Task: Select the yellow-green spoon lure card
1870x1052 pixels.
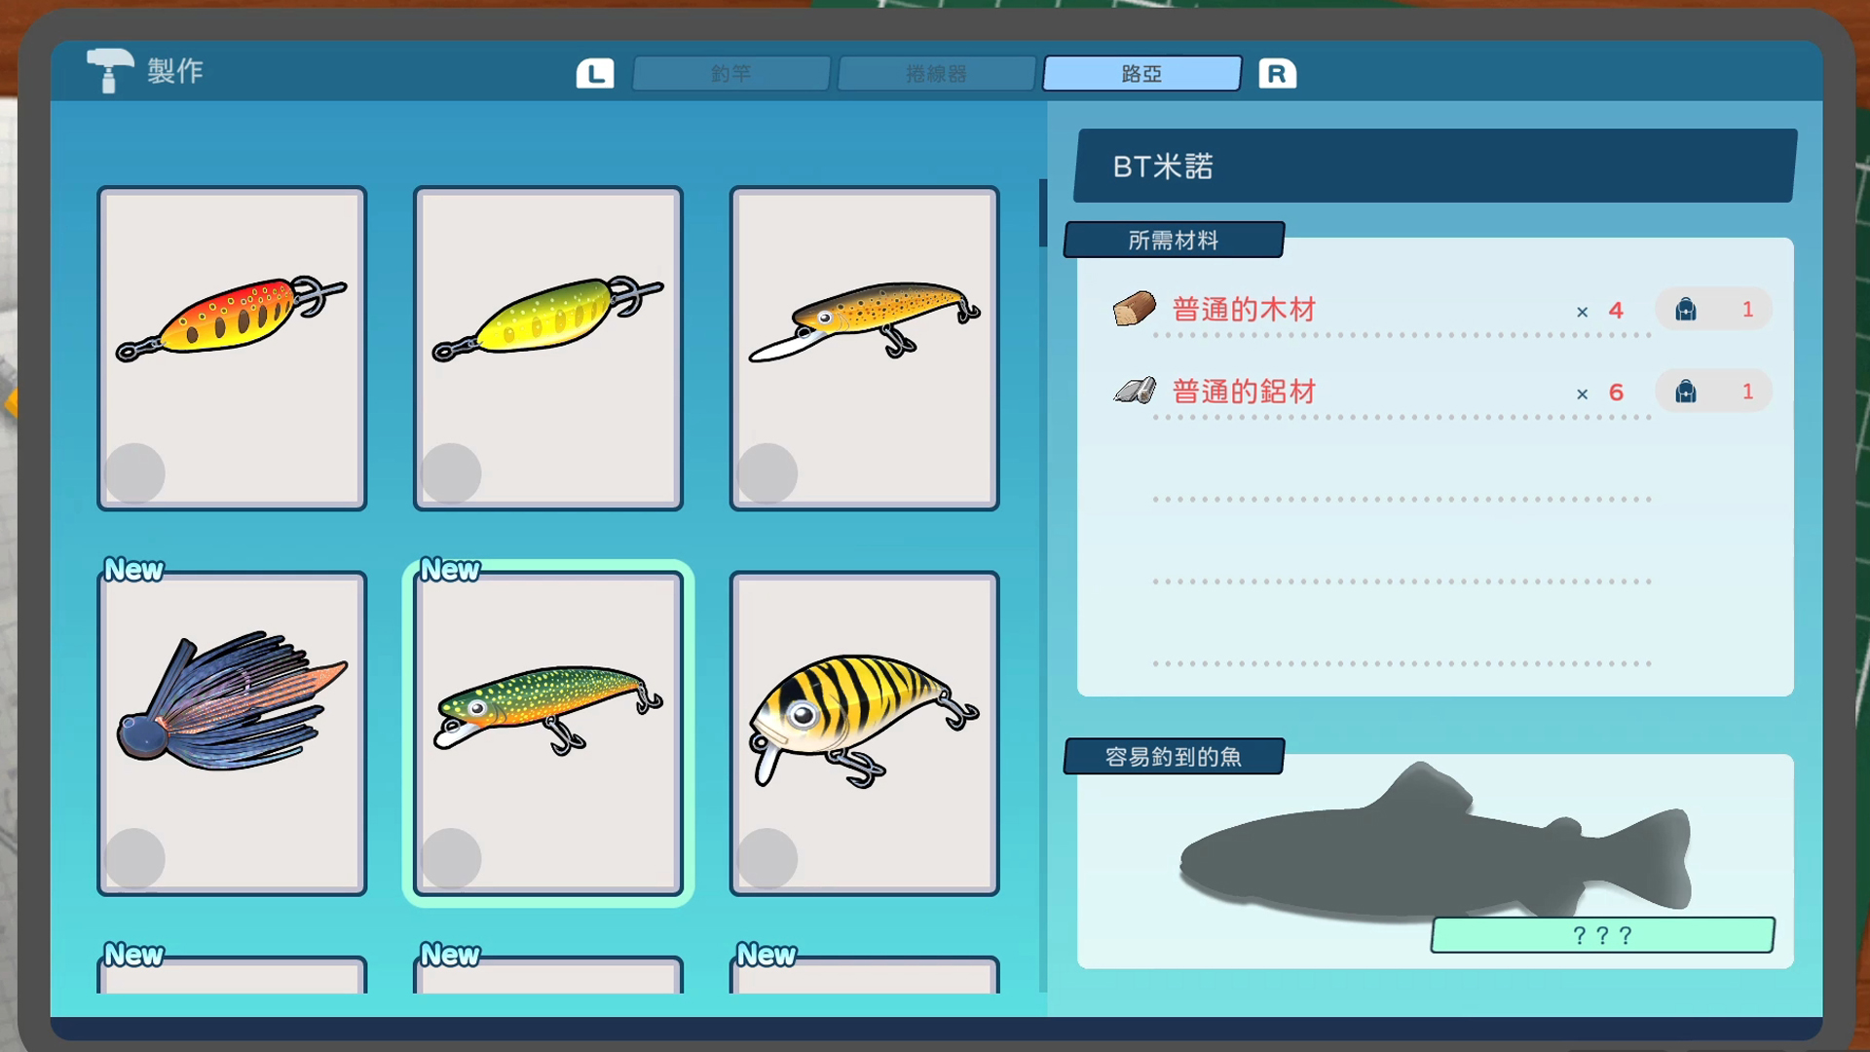Action: click(x=548, y=348)
